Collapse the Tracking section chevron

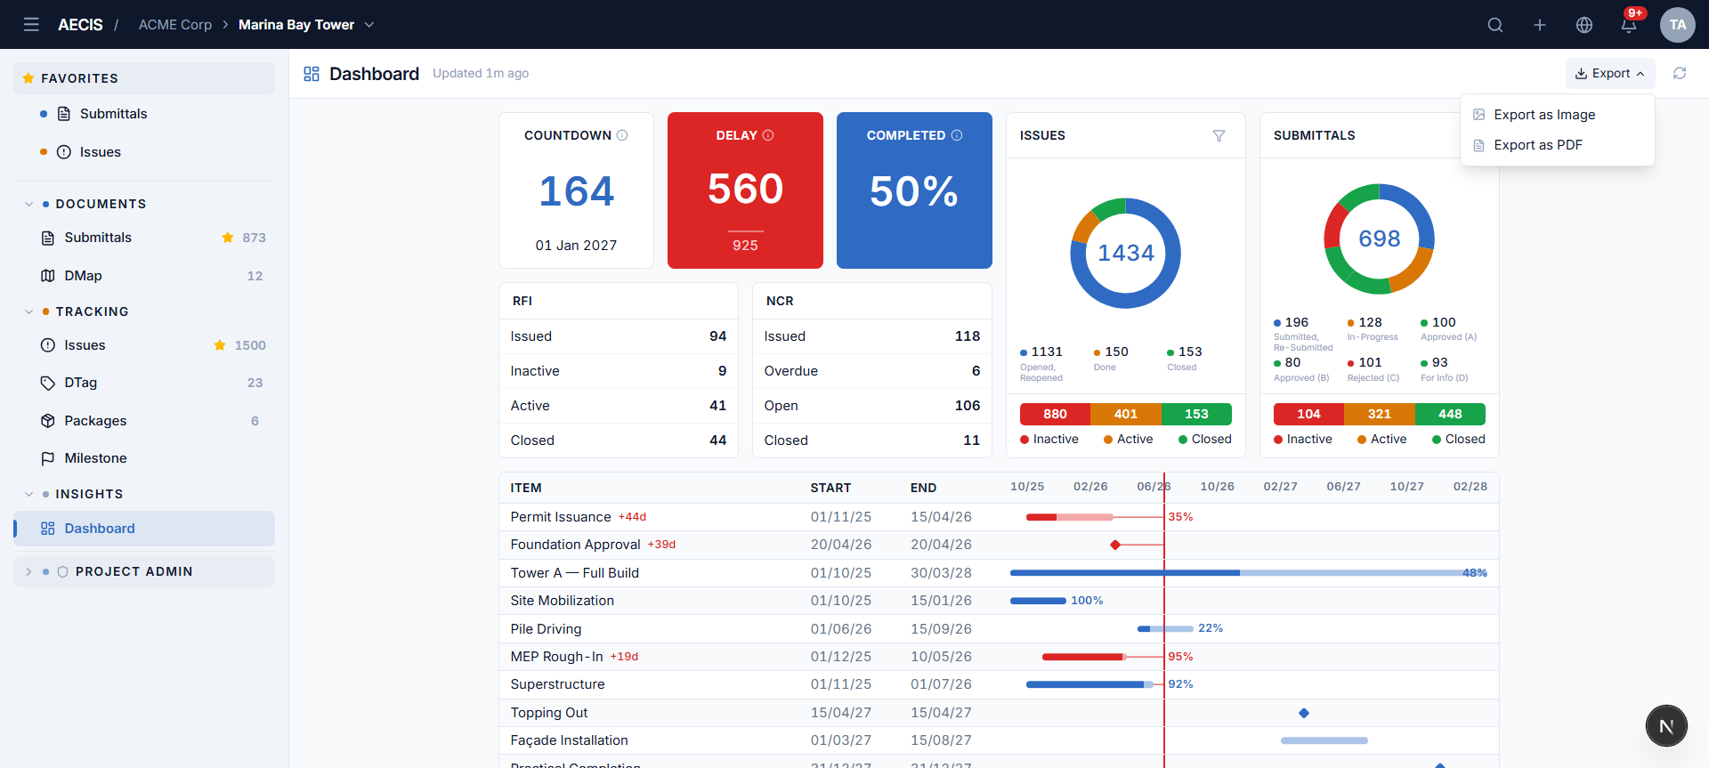click(x=28, y=311)
